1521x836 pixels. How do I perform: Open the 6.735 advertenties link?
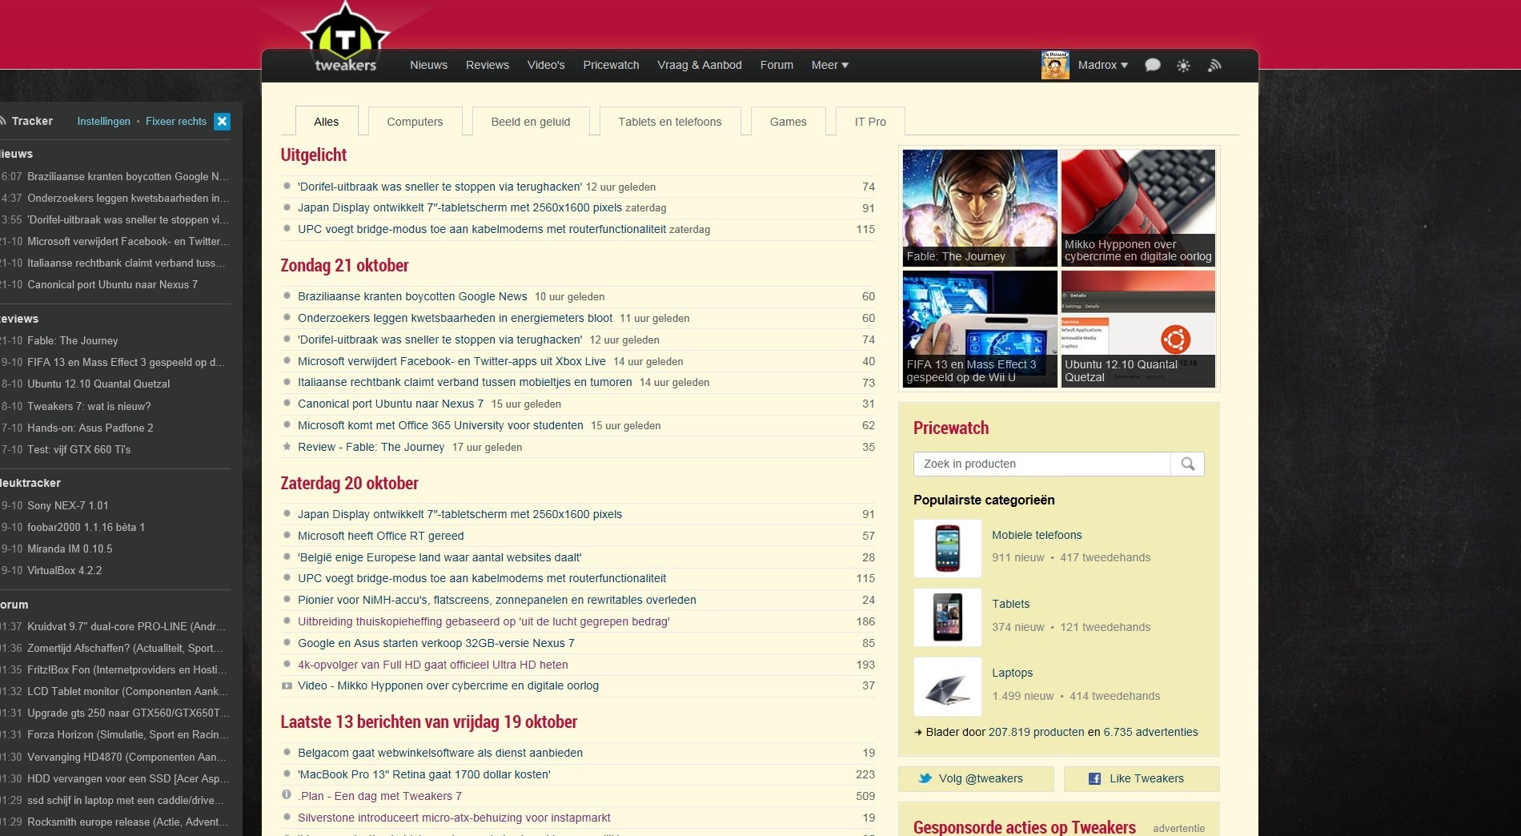coord(1150,732)
